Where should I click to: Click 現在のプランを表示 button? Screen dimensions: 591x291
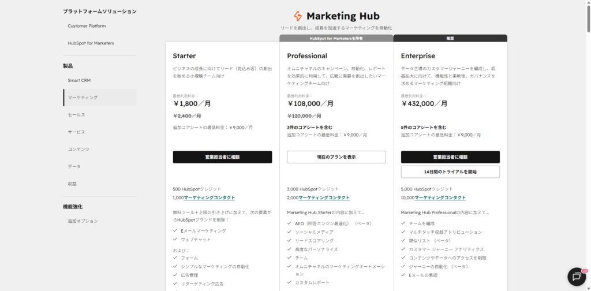click(336, 157)
